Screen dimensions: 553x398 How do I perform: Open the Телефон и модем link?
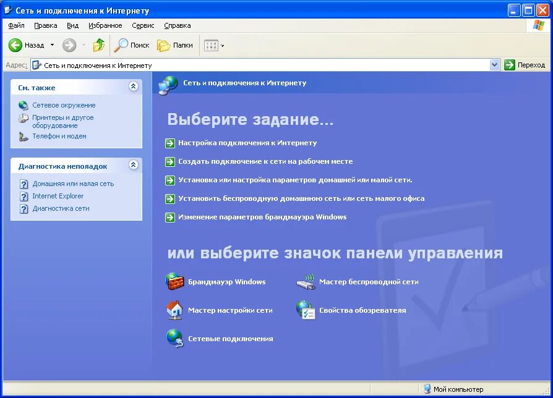[59, 136]
